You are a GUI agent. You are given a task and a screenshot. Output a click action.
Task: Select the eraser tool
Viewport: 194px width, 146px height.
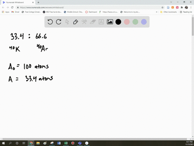coord(93,22)
